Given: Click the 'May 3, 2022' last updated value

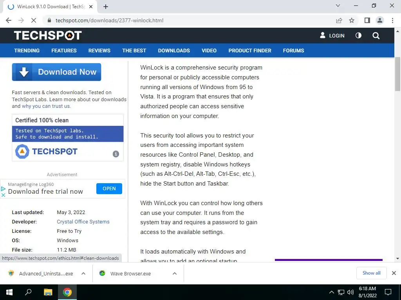Looking at the screenshot, I should pos(71,212).
